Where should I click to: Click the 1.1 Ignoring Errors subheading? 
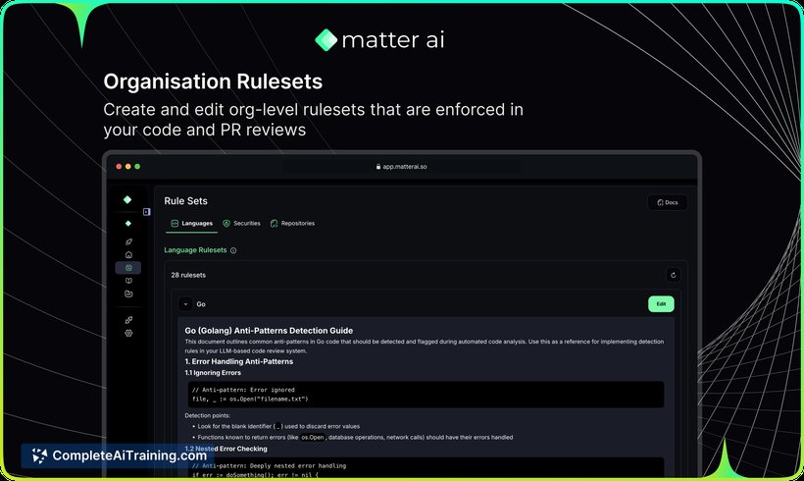(x=213, y=373)
